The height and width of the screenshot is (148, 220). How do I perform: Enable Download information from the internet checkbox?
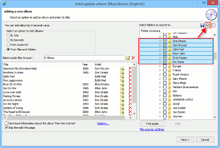click(x=6, y=123)
